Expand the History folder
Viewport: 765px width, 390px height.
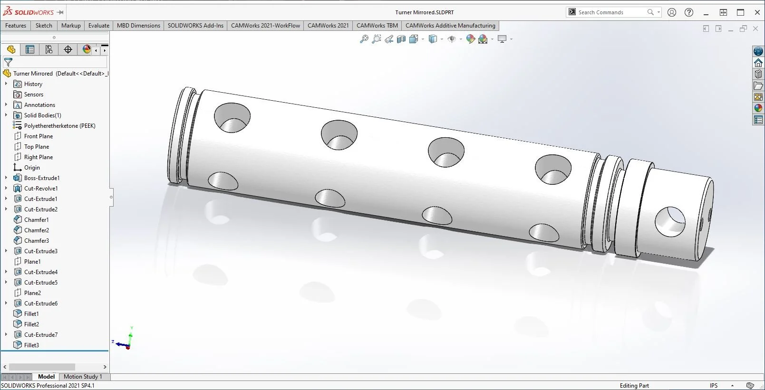pos(6,84)
